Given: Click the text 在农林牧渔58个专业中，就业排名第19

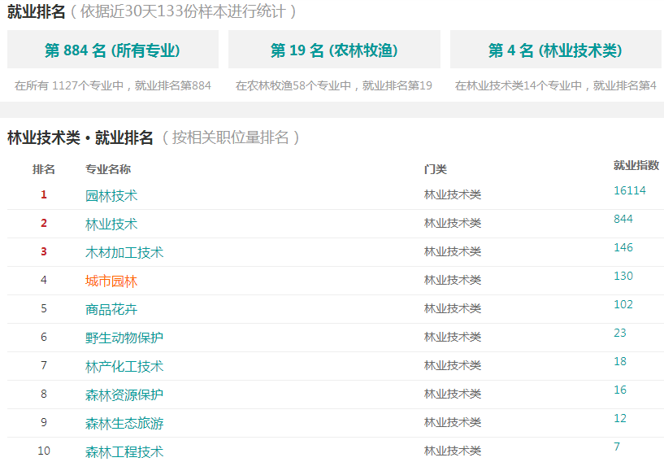Looking at the screenshot, I should [x=334, y=85].
